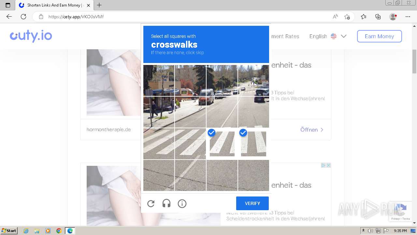This screenshot has height=235, width=417.
Task: Close the ad via X icon
Action: coord(329,165)
